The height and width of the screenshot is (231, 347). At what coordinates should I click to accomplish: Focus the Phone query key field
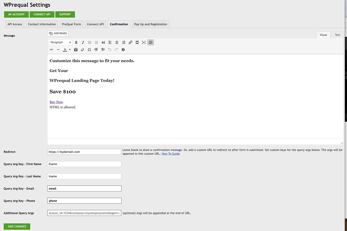(84, 201)
